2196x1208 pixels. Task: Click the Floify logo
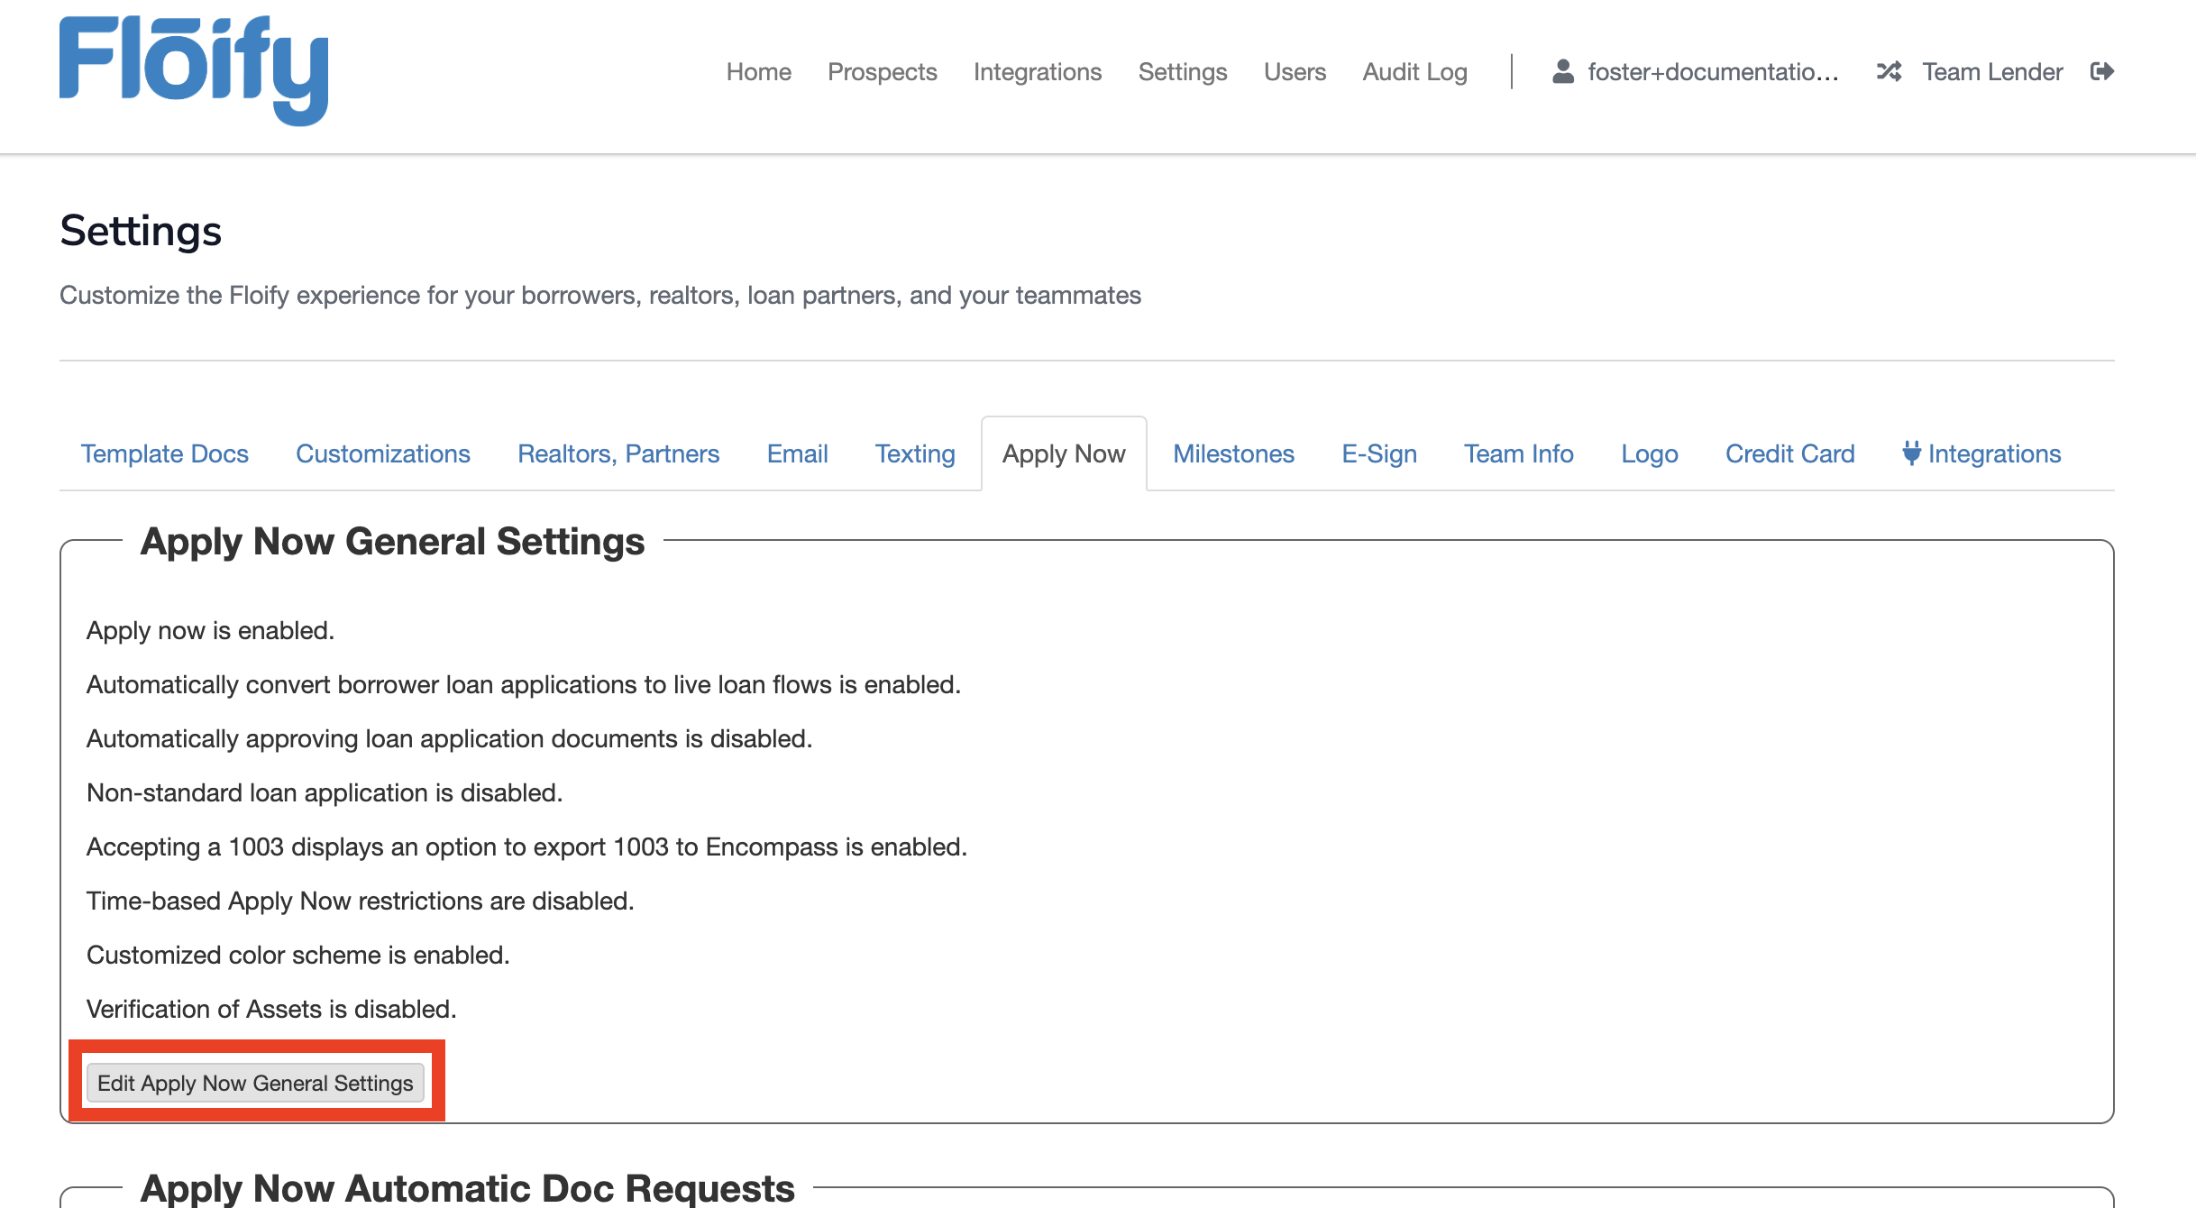coord(193,70)
